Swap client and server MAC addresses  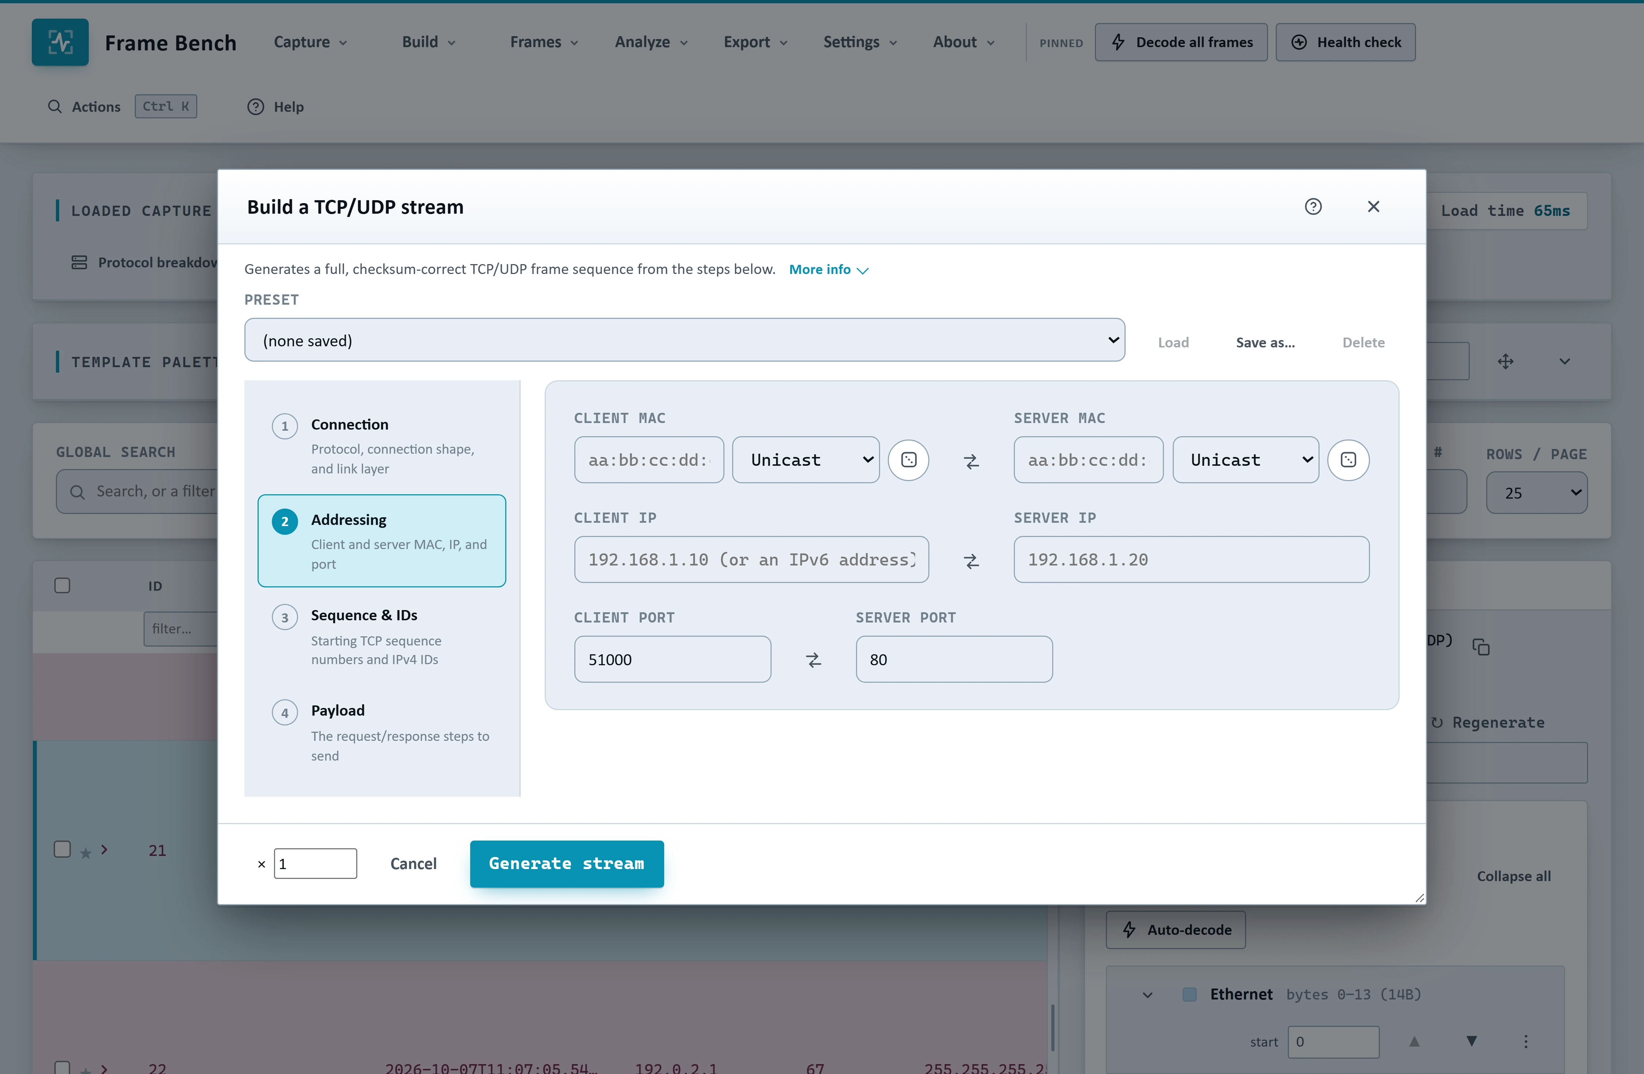click(x=971, y=461)
